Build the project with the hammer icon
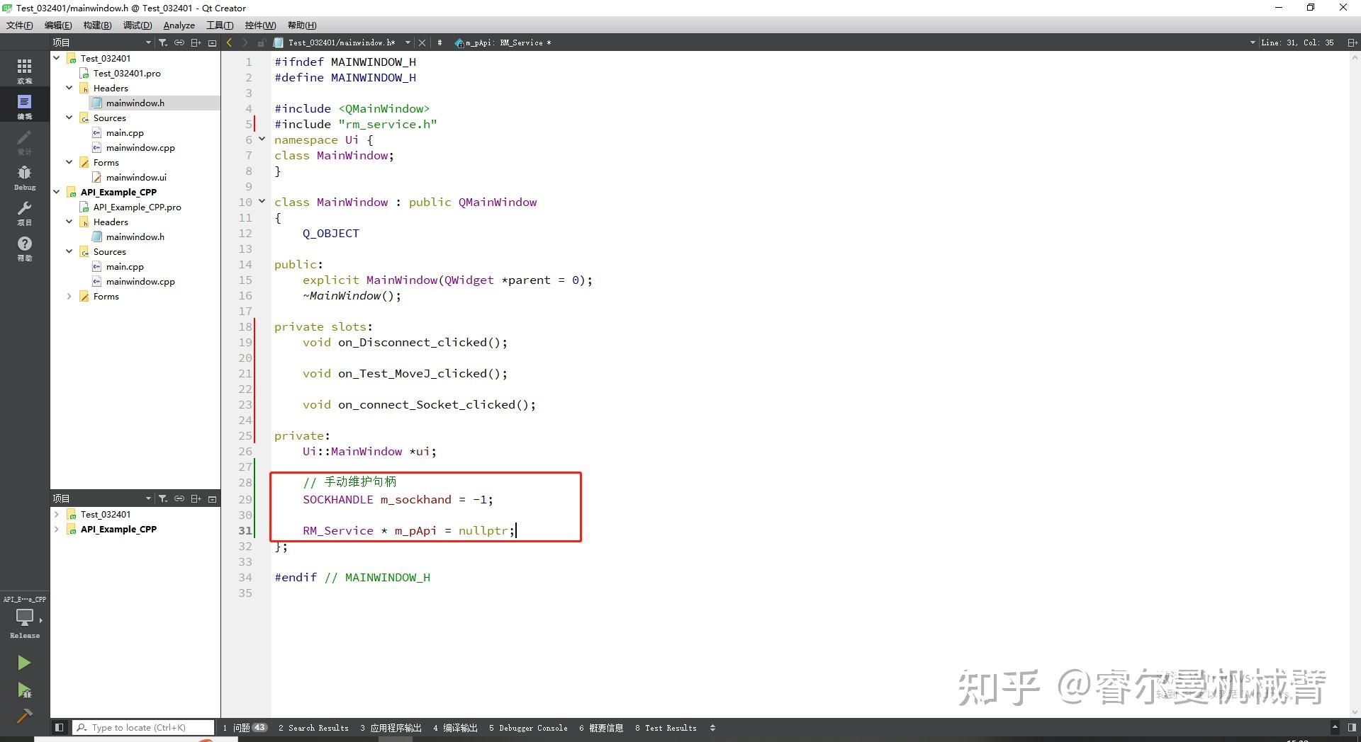1361x742 pixels. tap(24, 716)
